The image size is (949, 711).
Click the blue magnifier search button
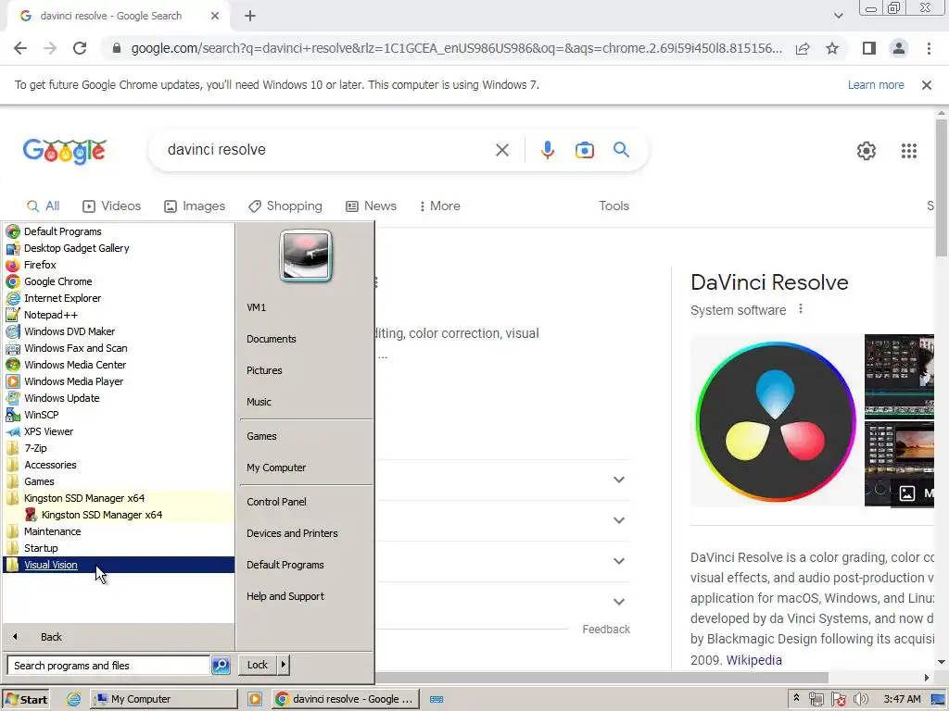click(621, 149)
